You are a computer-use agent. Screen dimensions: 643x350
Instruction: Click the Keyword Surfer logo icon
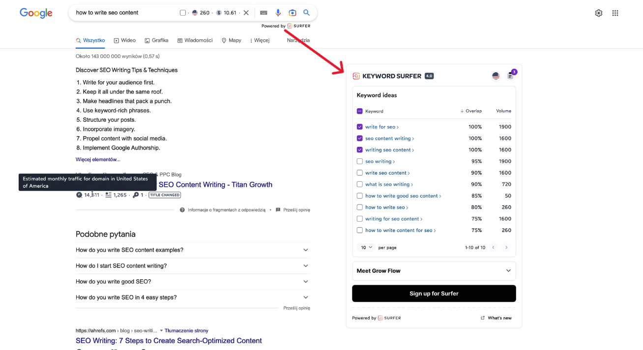coord(356,76)
